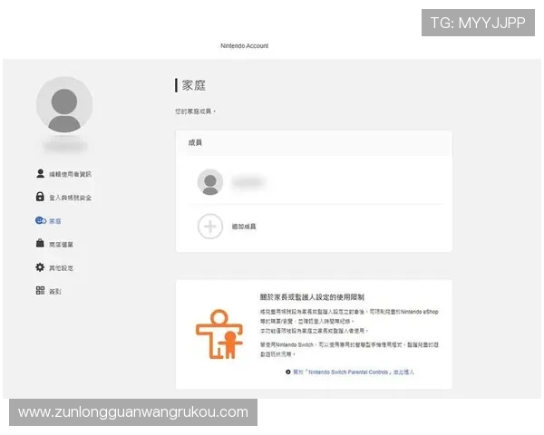Image resolution: width=544 pixels, height=435 pixels.
Task: Open the shopping bag shop menu icon
Action: click(40, 243)
